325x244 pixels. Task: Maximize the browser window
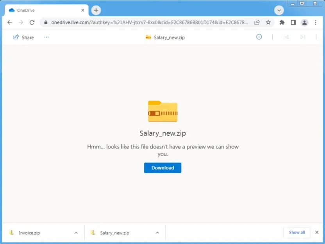[302, 3]
